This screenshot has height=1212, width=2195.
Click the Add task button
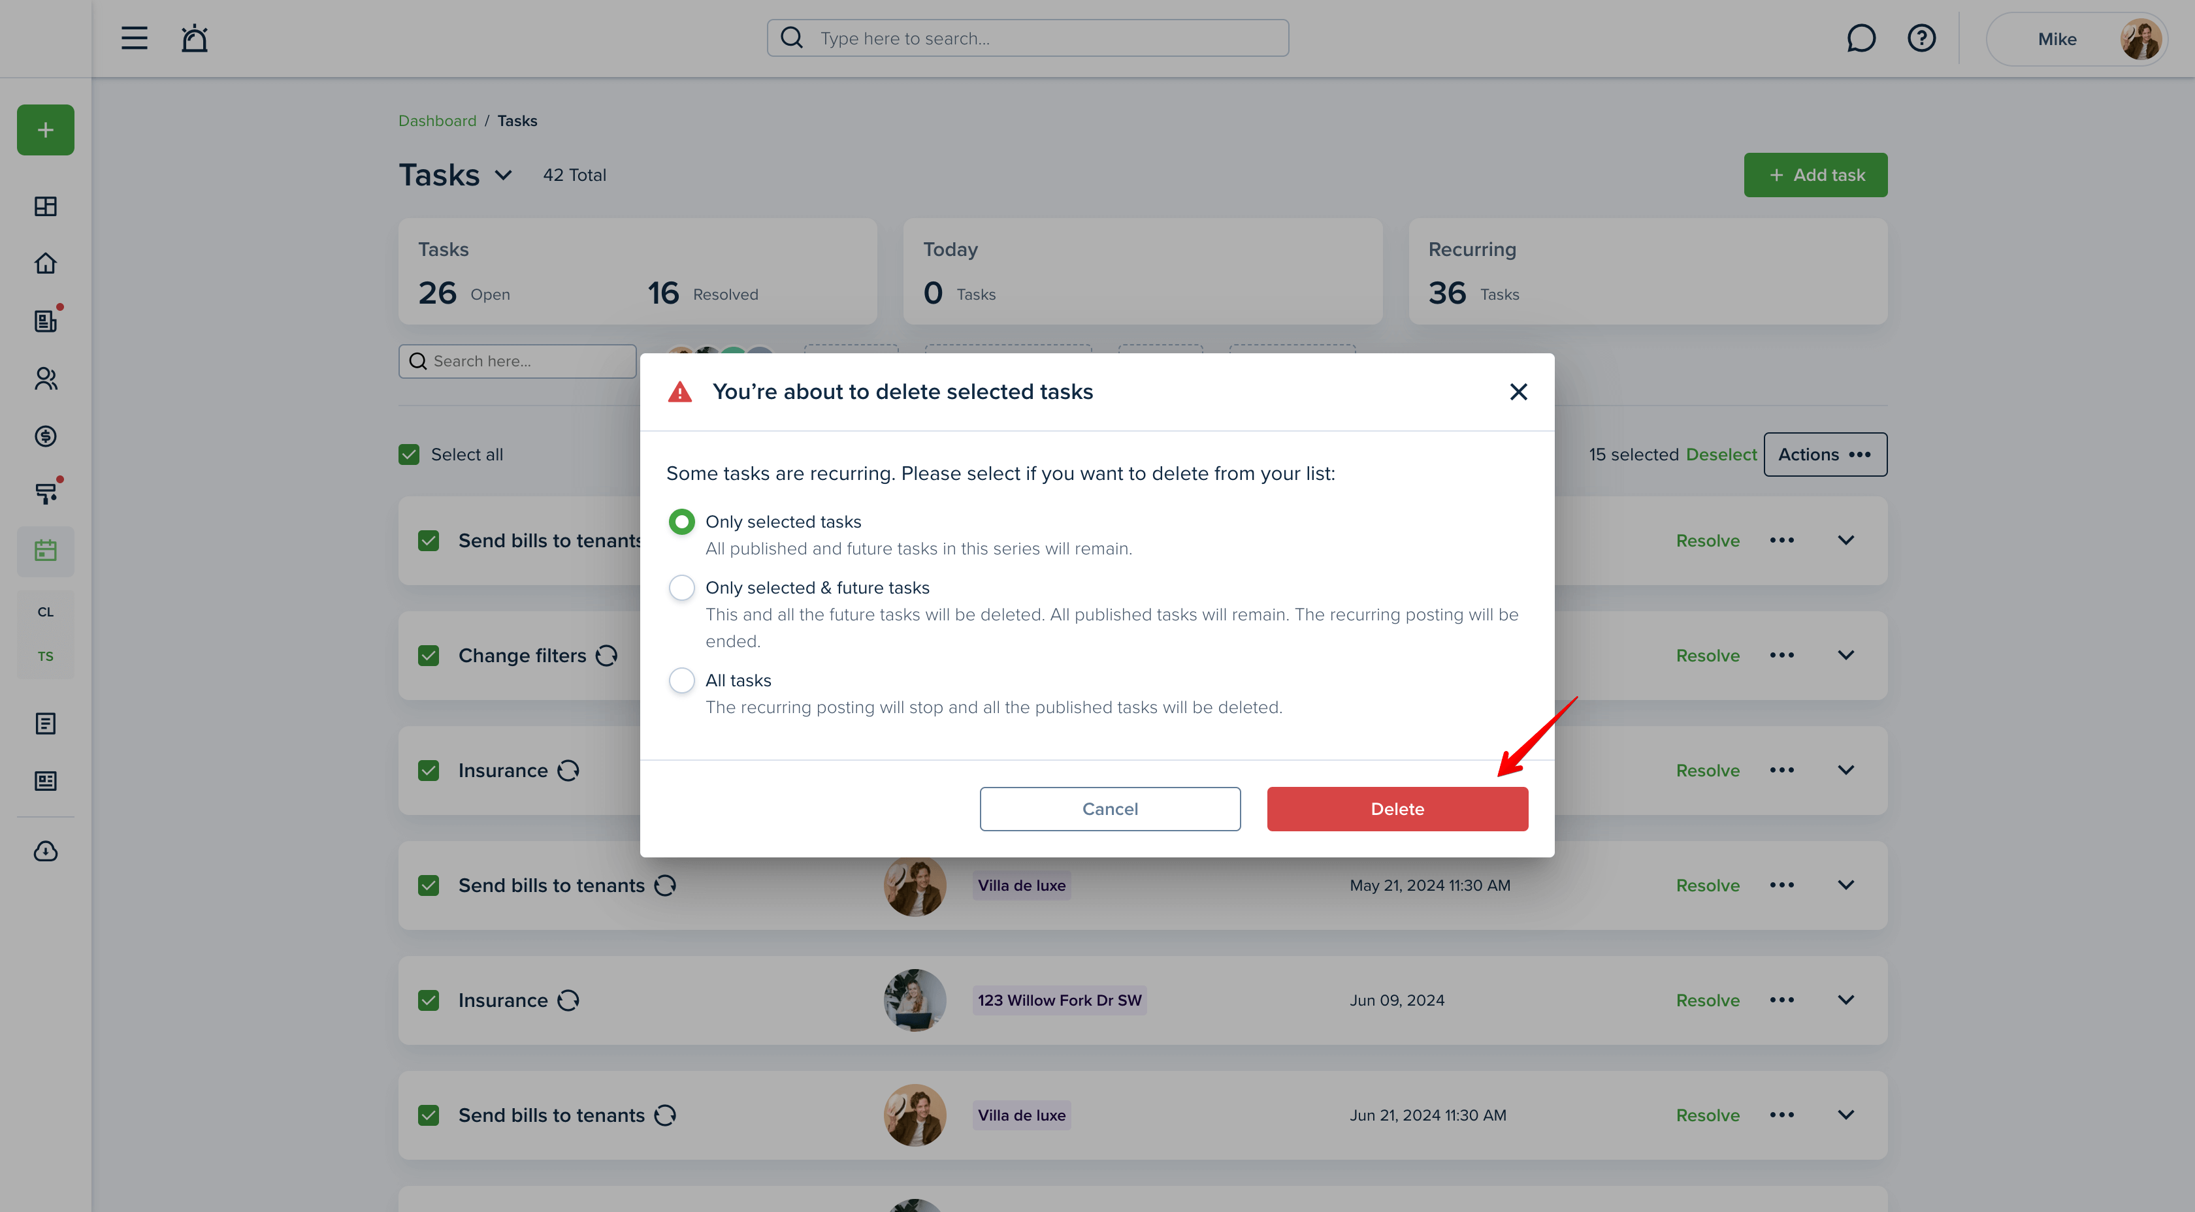tap(1815, 174)
